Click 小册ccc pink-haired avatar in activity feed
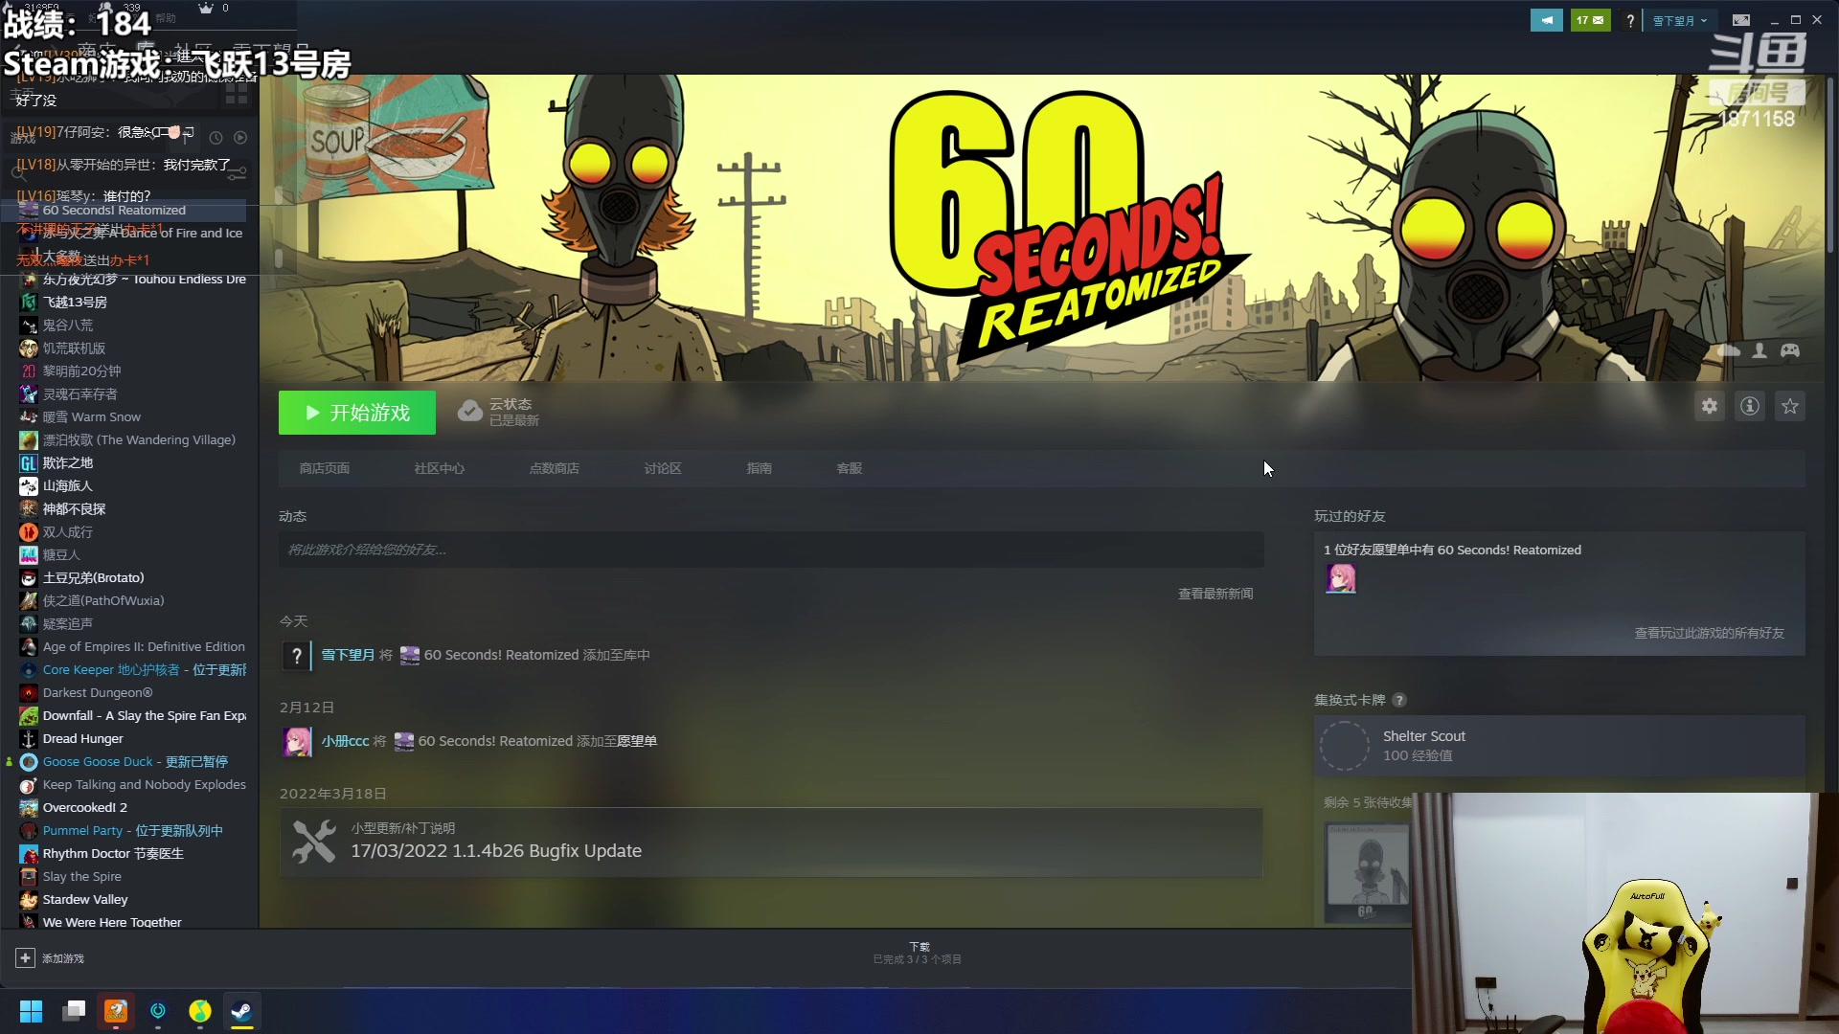This screenshot has width=1839, height=1034. tap(297, 741)
